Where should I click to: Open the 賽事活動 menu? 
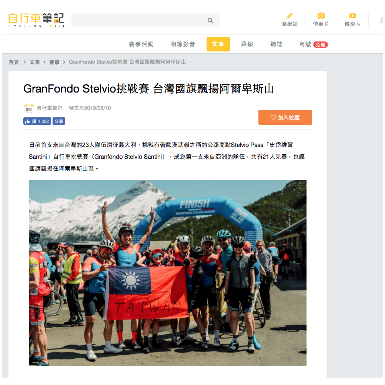coord(141,44)
